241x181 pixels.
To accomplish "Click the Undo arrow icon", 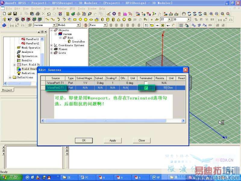I will [49, 14].
